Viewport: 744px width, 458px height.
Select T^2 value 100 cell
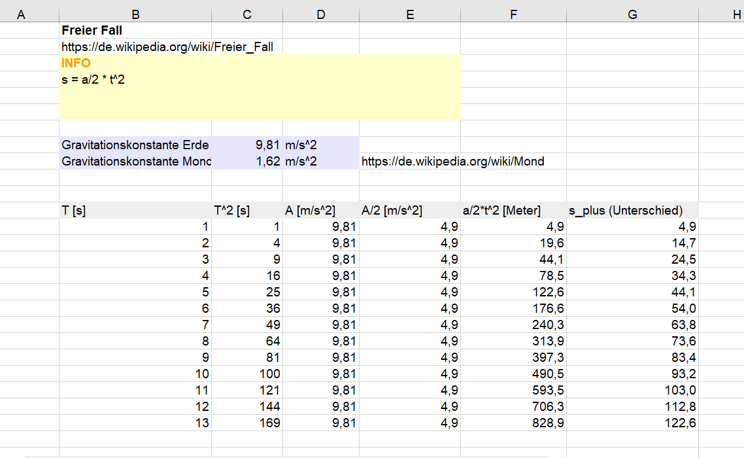point(246,374)
